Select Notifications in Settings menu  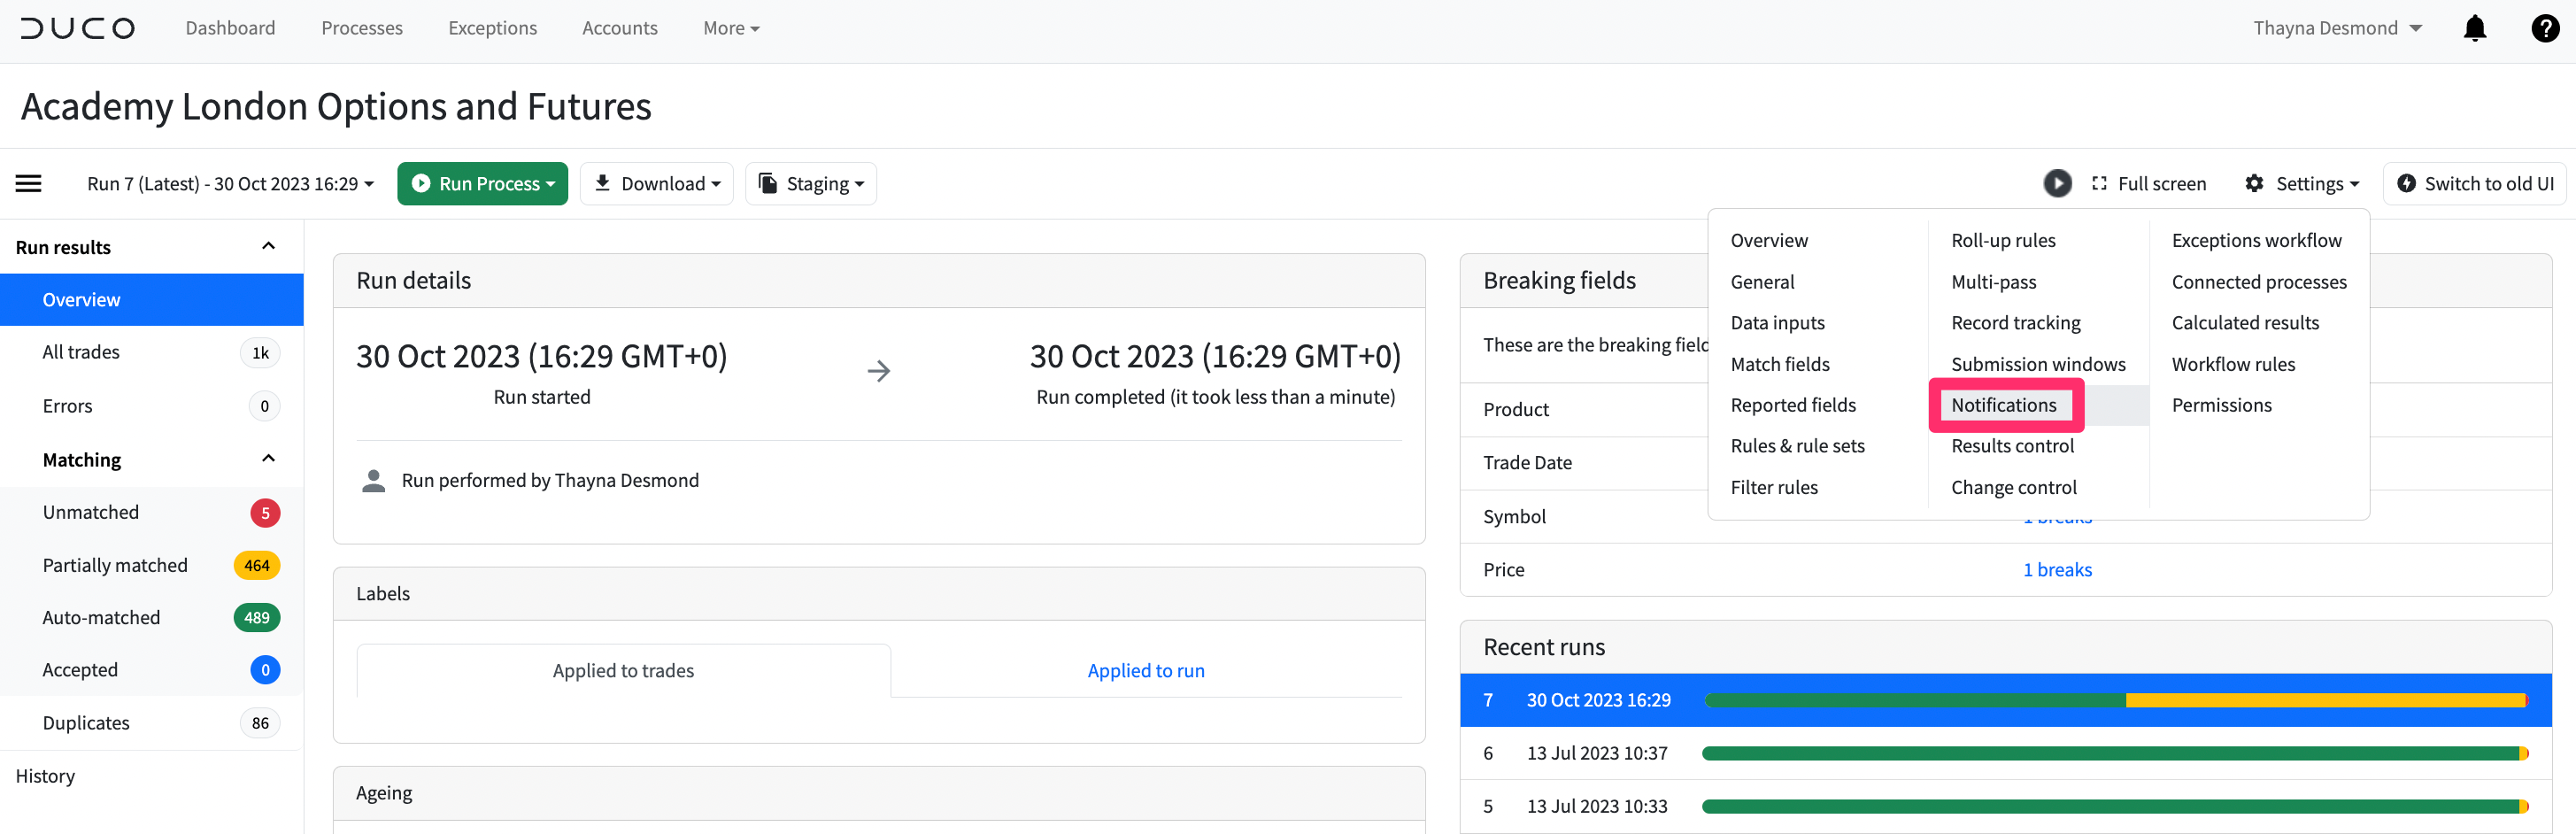(2004, 405)
